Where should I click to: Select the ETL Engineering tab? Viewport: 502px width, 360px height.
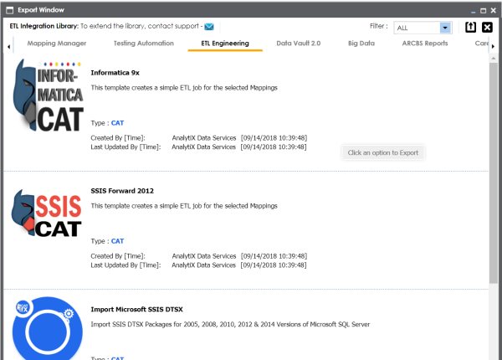pos(225,43)
